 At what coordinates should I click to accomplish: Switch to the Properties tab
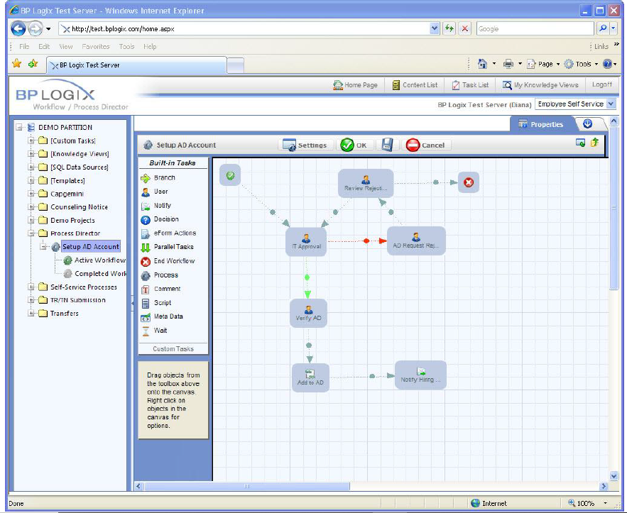[541, 124]
